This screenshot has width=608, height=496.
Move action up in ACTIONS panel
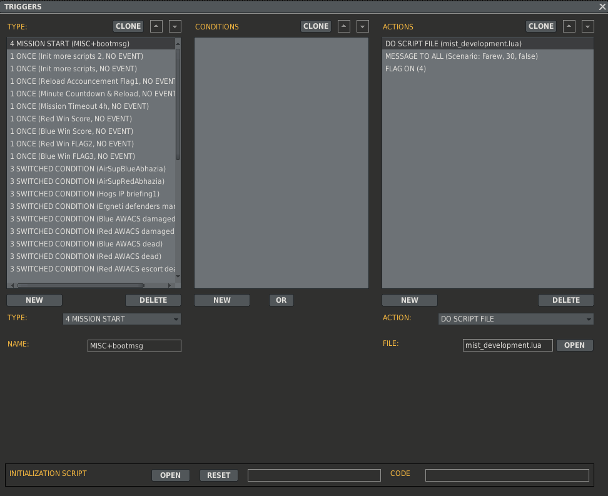tap(569, 26)
